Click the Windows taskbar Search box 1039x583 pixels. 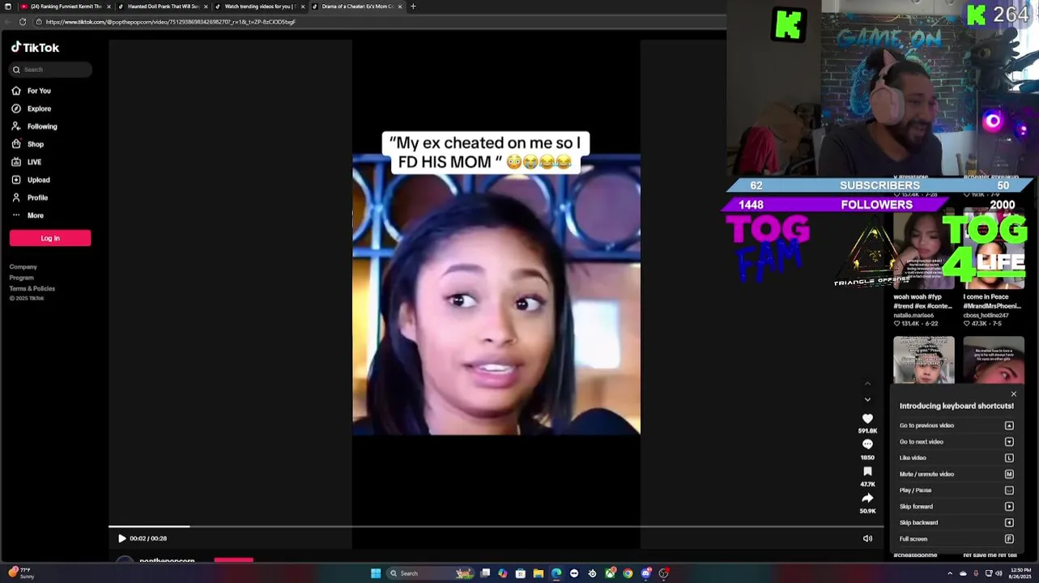coord(429,573)
